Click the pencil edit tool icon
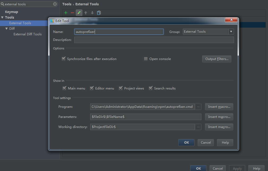 click(79, 13)
